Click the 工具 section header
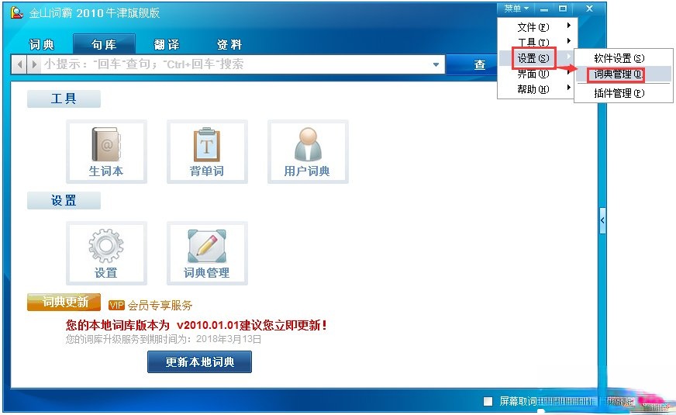Screen dimensions: 676x415 [64, 99]
